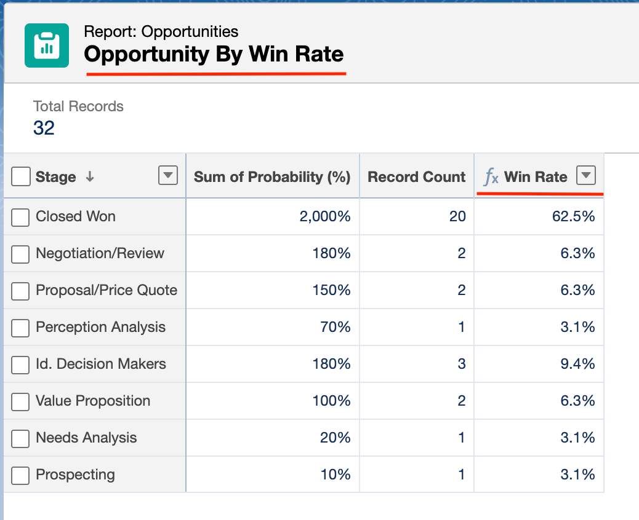Tick the Needs Analysis row checkbox

pyautogui.click(x=21, y=438)
